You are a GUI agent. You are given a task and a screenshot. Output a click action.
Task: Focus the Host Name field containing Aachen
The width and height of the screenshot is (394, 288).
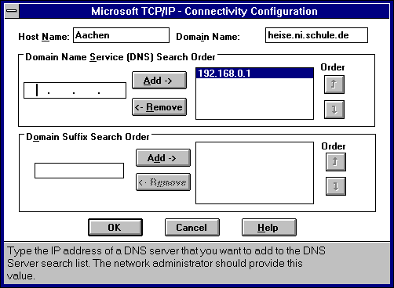tap(121, 35)
